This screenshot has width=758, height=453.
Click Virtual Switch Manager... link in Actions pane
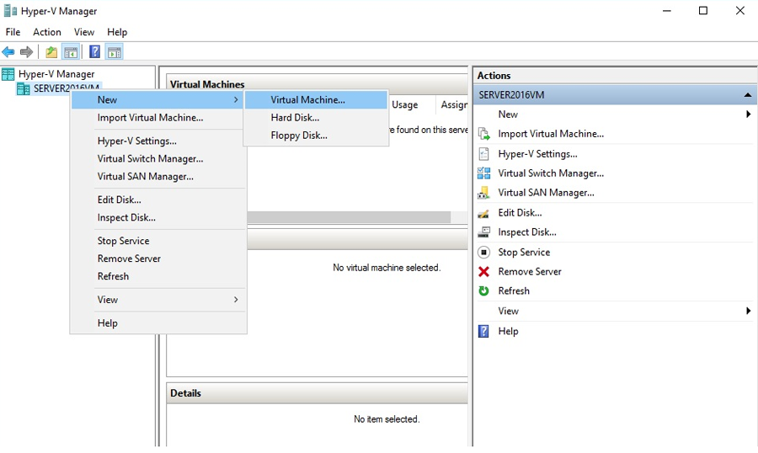click(551, 173)
